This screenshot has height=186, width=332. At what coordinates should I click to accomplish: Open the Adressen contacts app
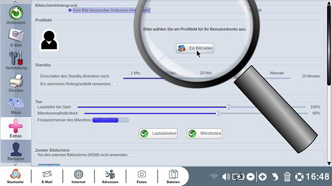click(x=110, y=176)
